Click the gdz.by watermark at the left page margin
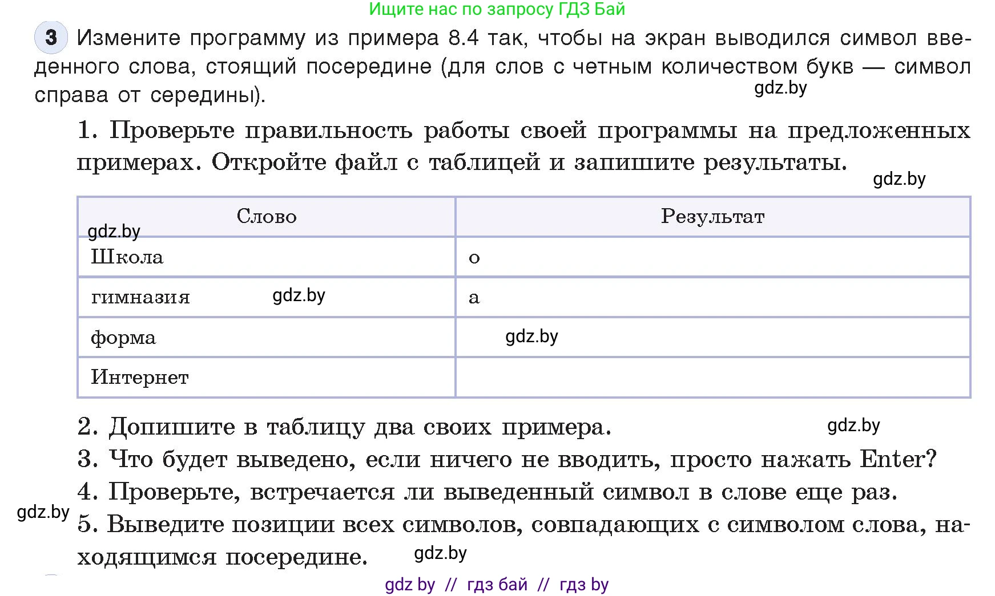 [x=42, y=512]
